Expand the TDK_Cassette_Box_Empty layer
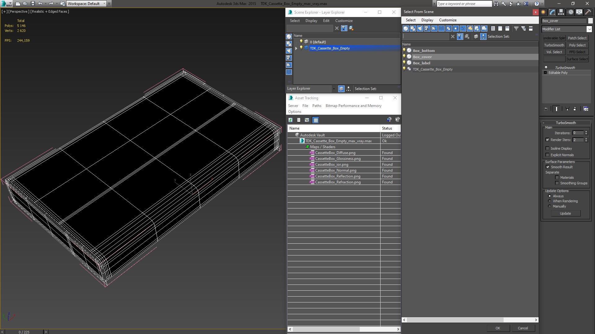This screenshot has height=334, width=595. 296,48
